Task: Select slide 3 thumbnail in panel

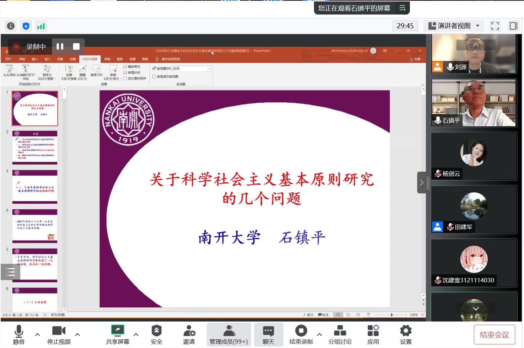Action: coord(35,187)
